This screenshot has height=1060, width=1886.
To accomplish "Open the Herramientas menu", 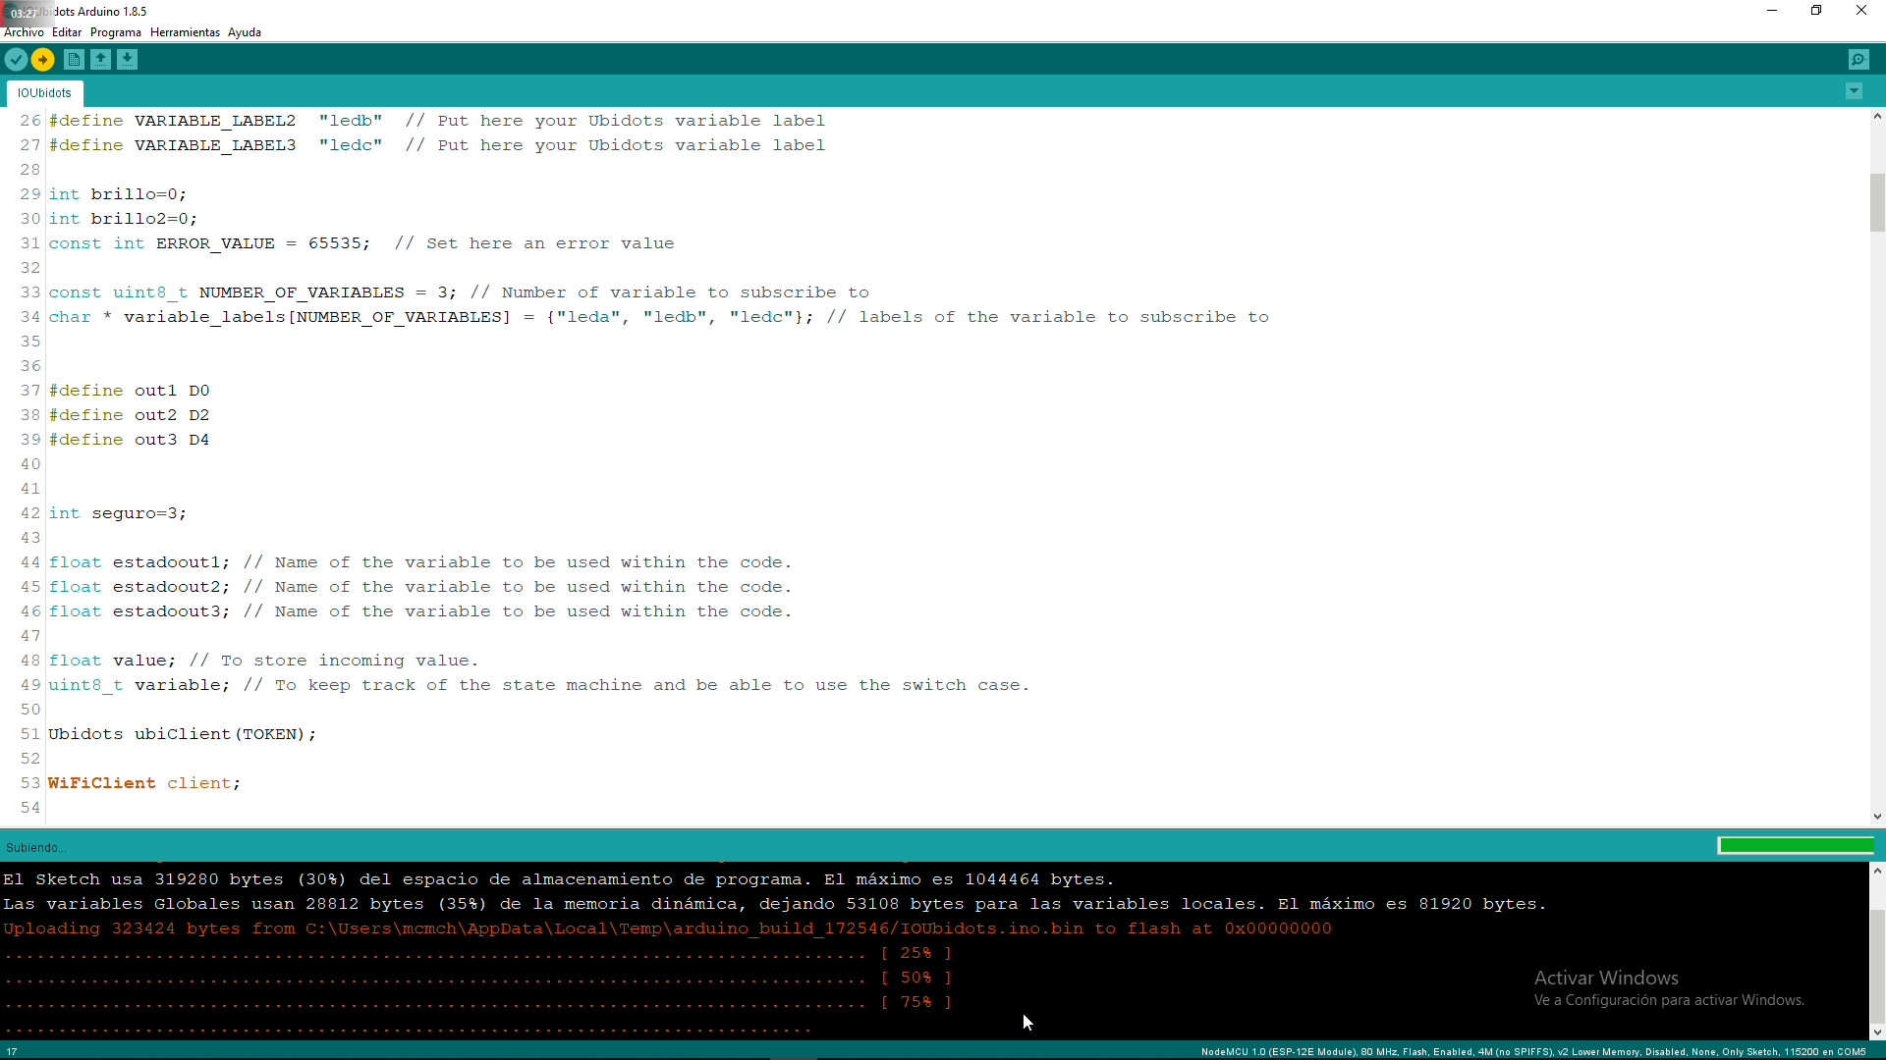I will pos(185,32).
